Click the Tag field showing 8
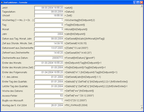 click(49, 25)
